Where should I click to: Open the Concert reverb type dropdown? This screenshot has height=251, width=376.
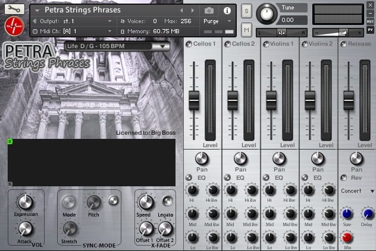[x=358, y=191]
